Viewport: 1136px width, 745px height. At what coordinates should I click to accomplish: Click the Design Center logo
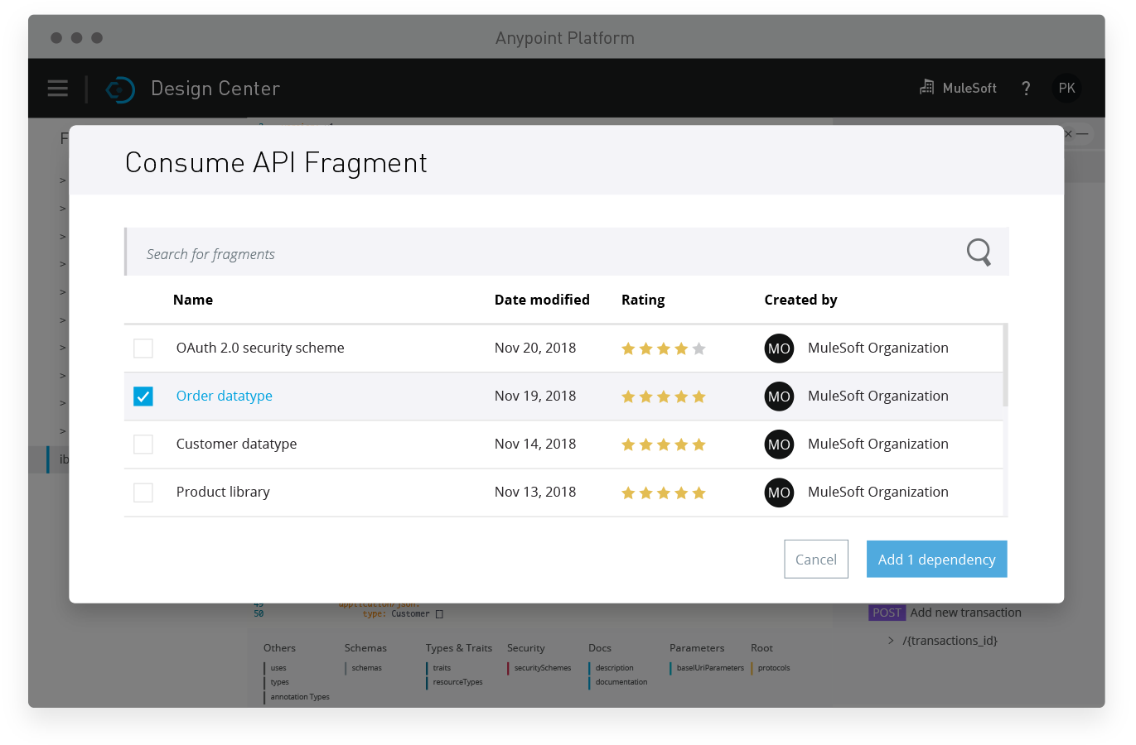120,89
